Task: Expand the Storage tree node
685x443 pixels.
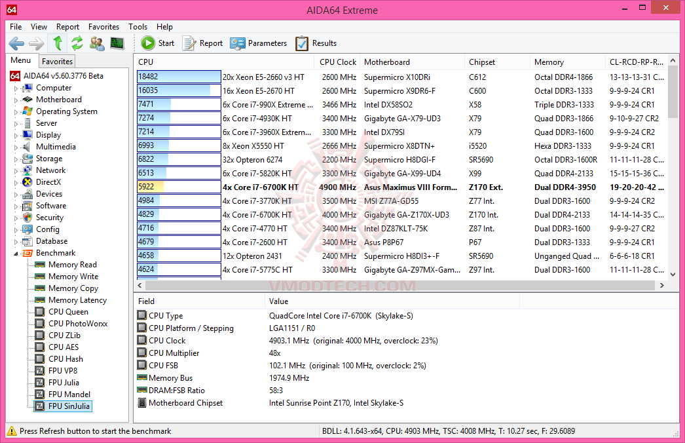Action: coord(16,159)
